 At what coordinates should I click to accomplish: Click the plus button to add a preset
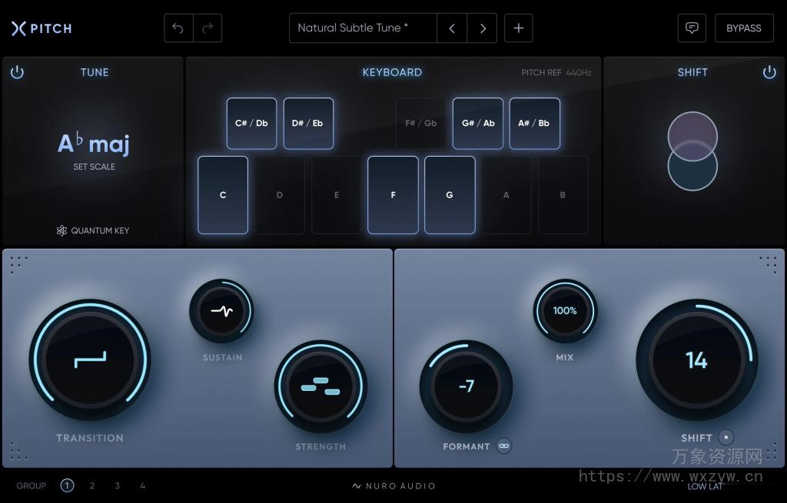pyautogui.click(x=518, y=28)
